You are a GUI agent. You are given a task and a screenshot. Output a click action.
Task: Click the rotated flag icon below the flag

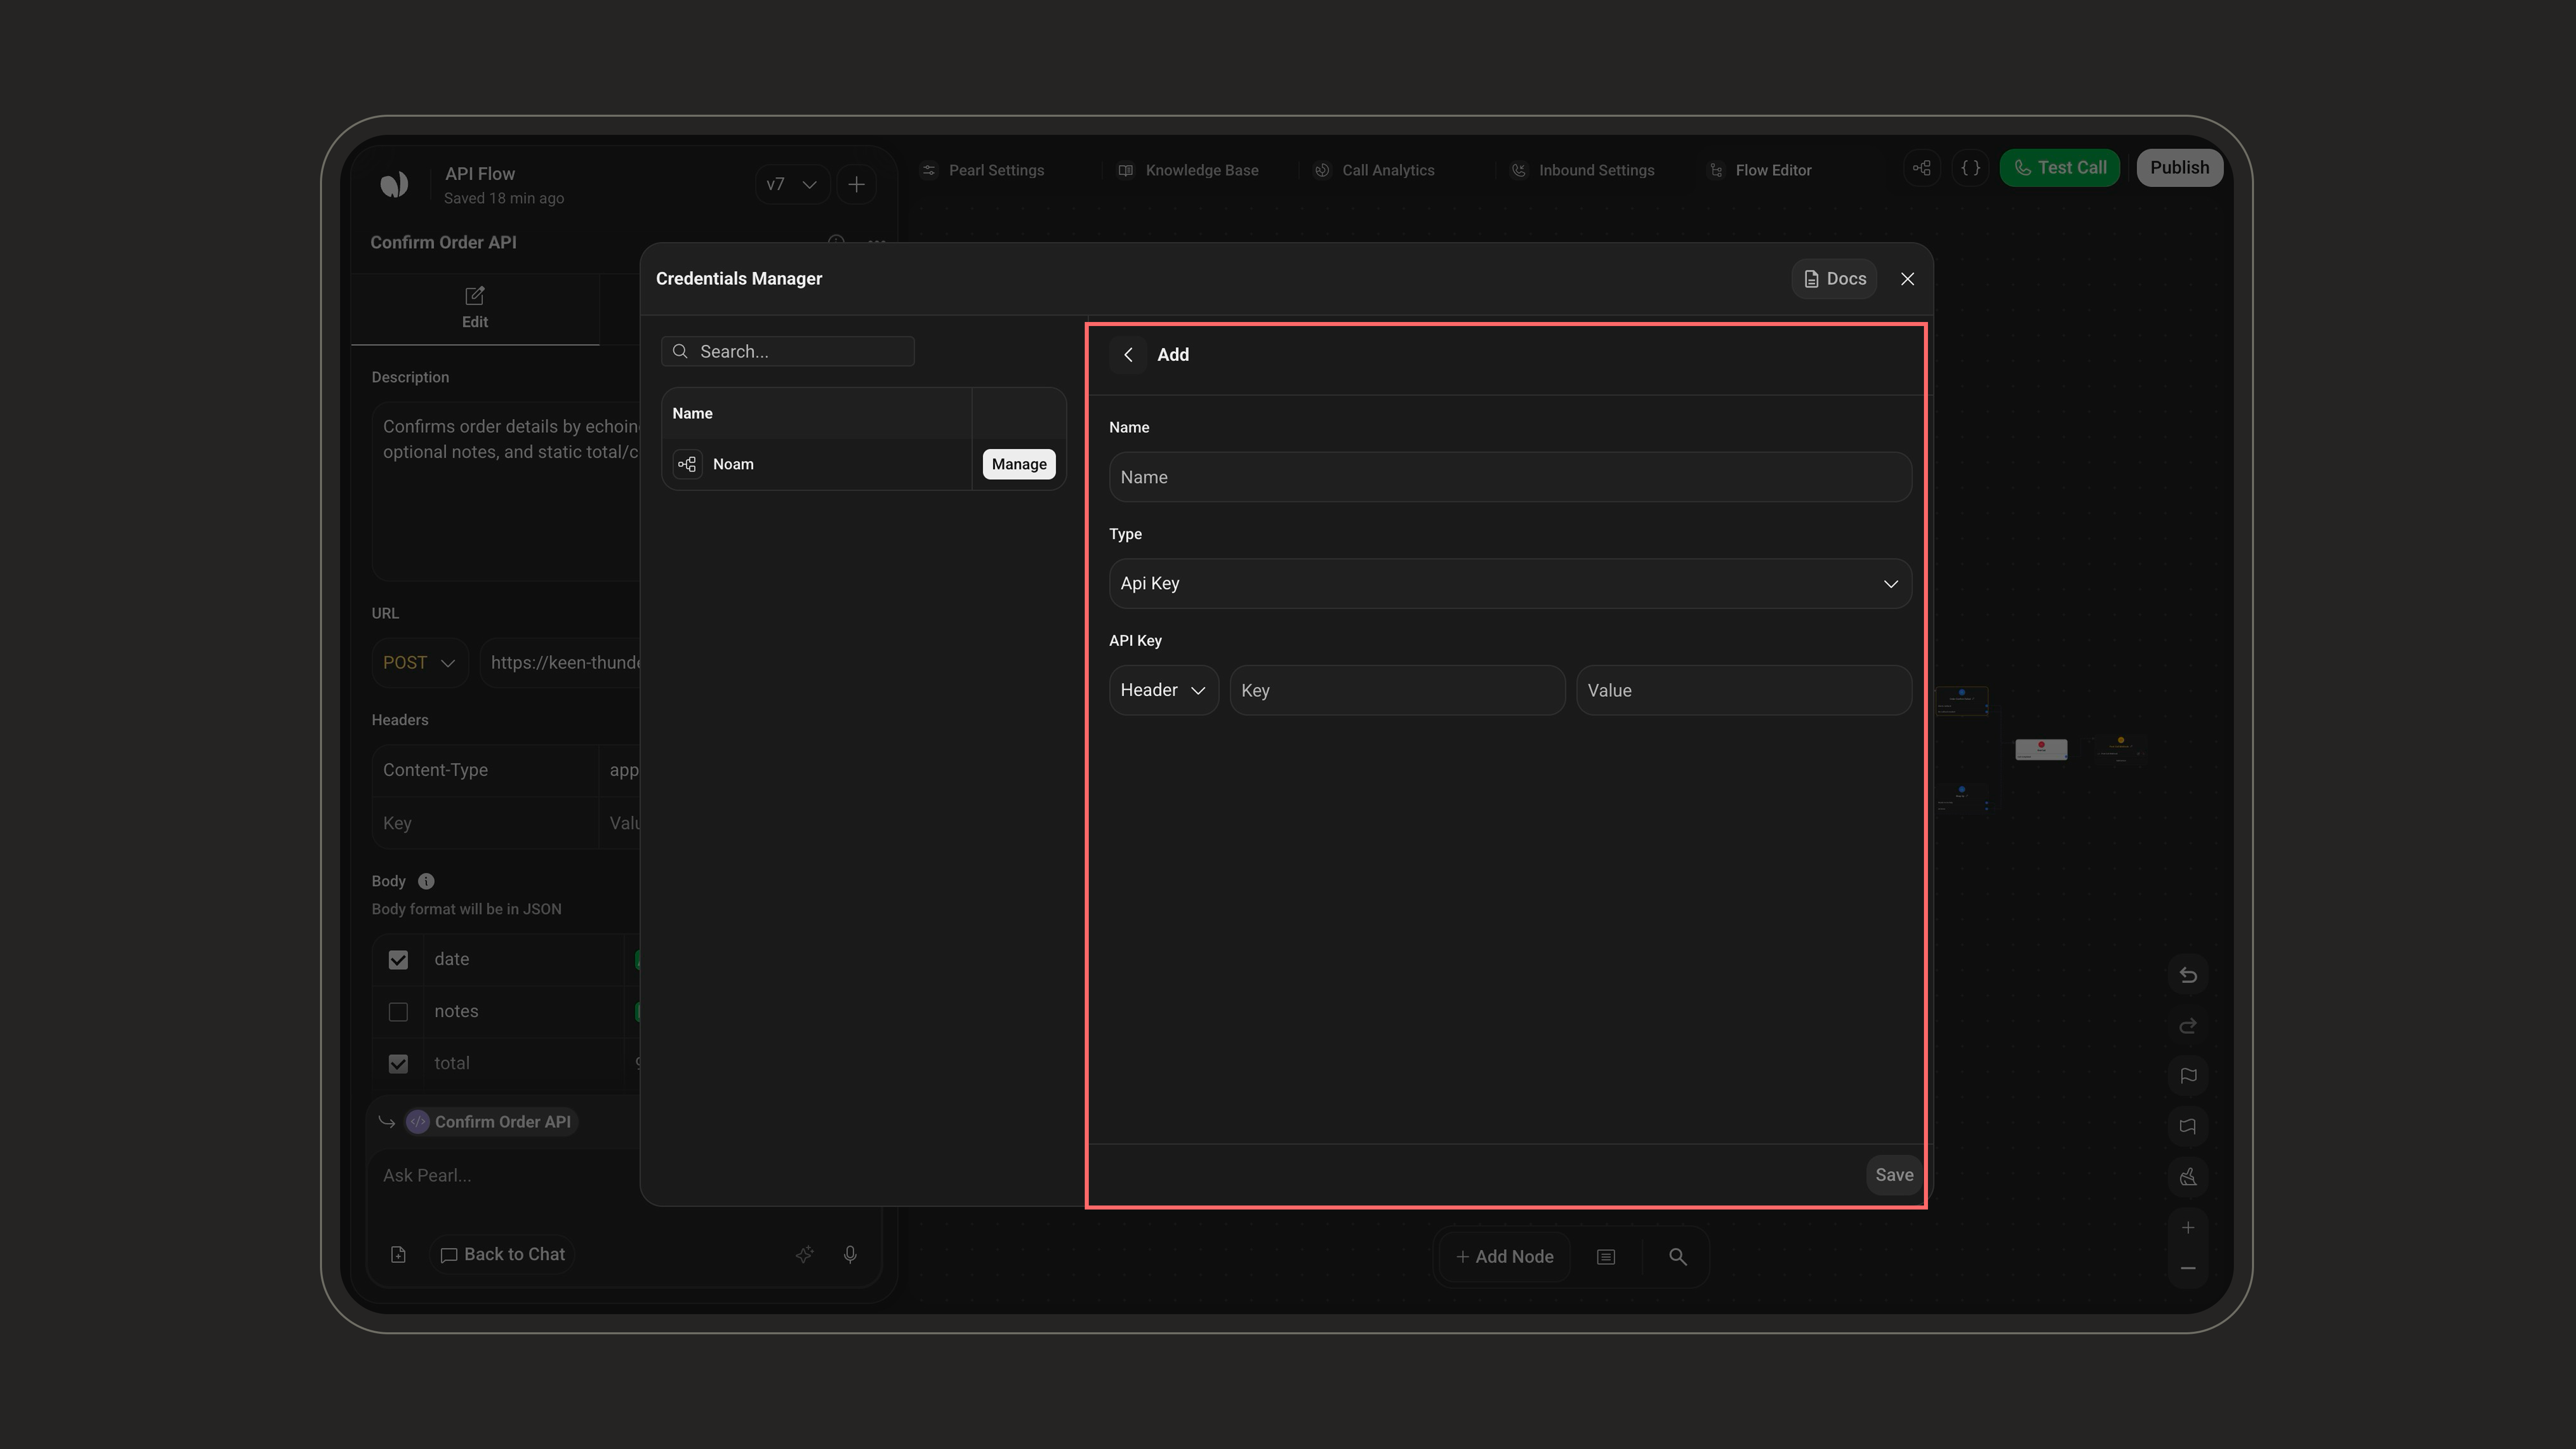[x=2188, y=1127]
